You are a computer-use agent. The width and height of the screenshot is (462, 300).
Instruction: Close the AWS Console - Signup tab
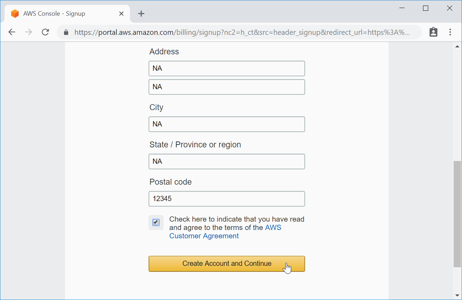[x=121, y=14]
